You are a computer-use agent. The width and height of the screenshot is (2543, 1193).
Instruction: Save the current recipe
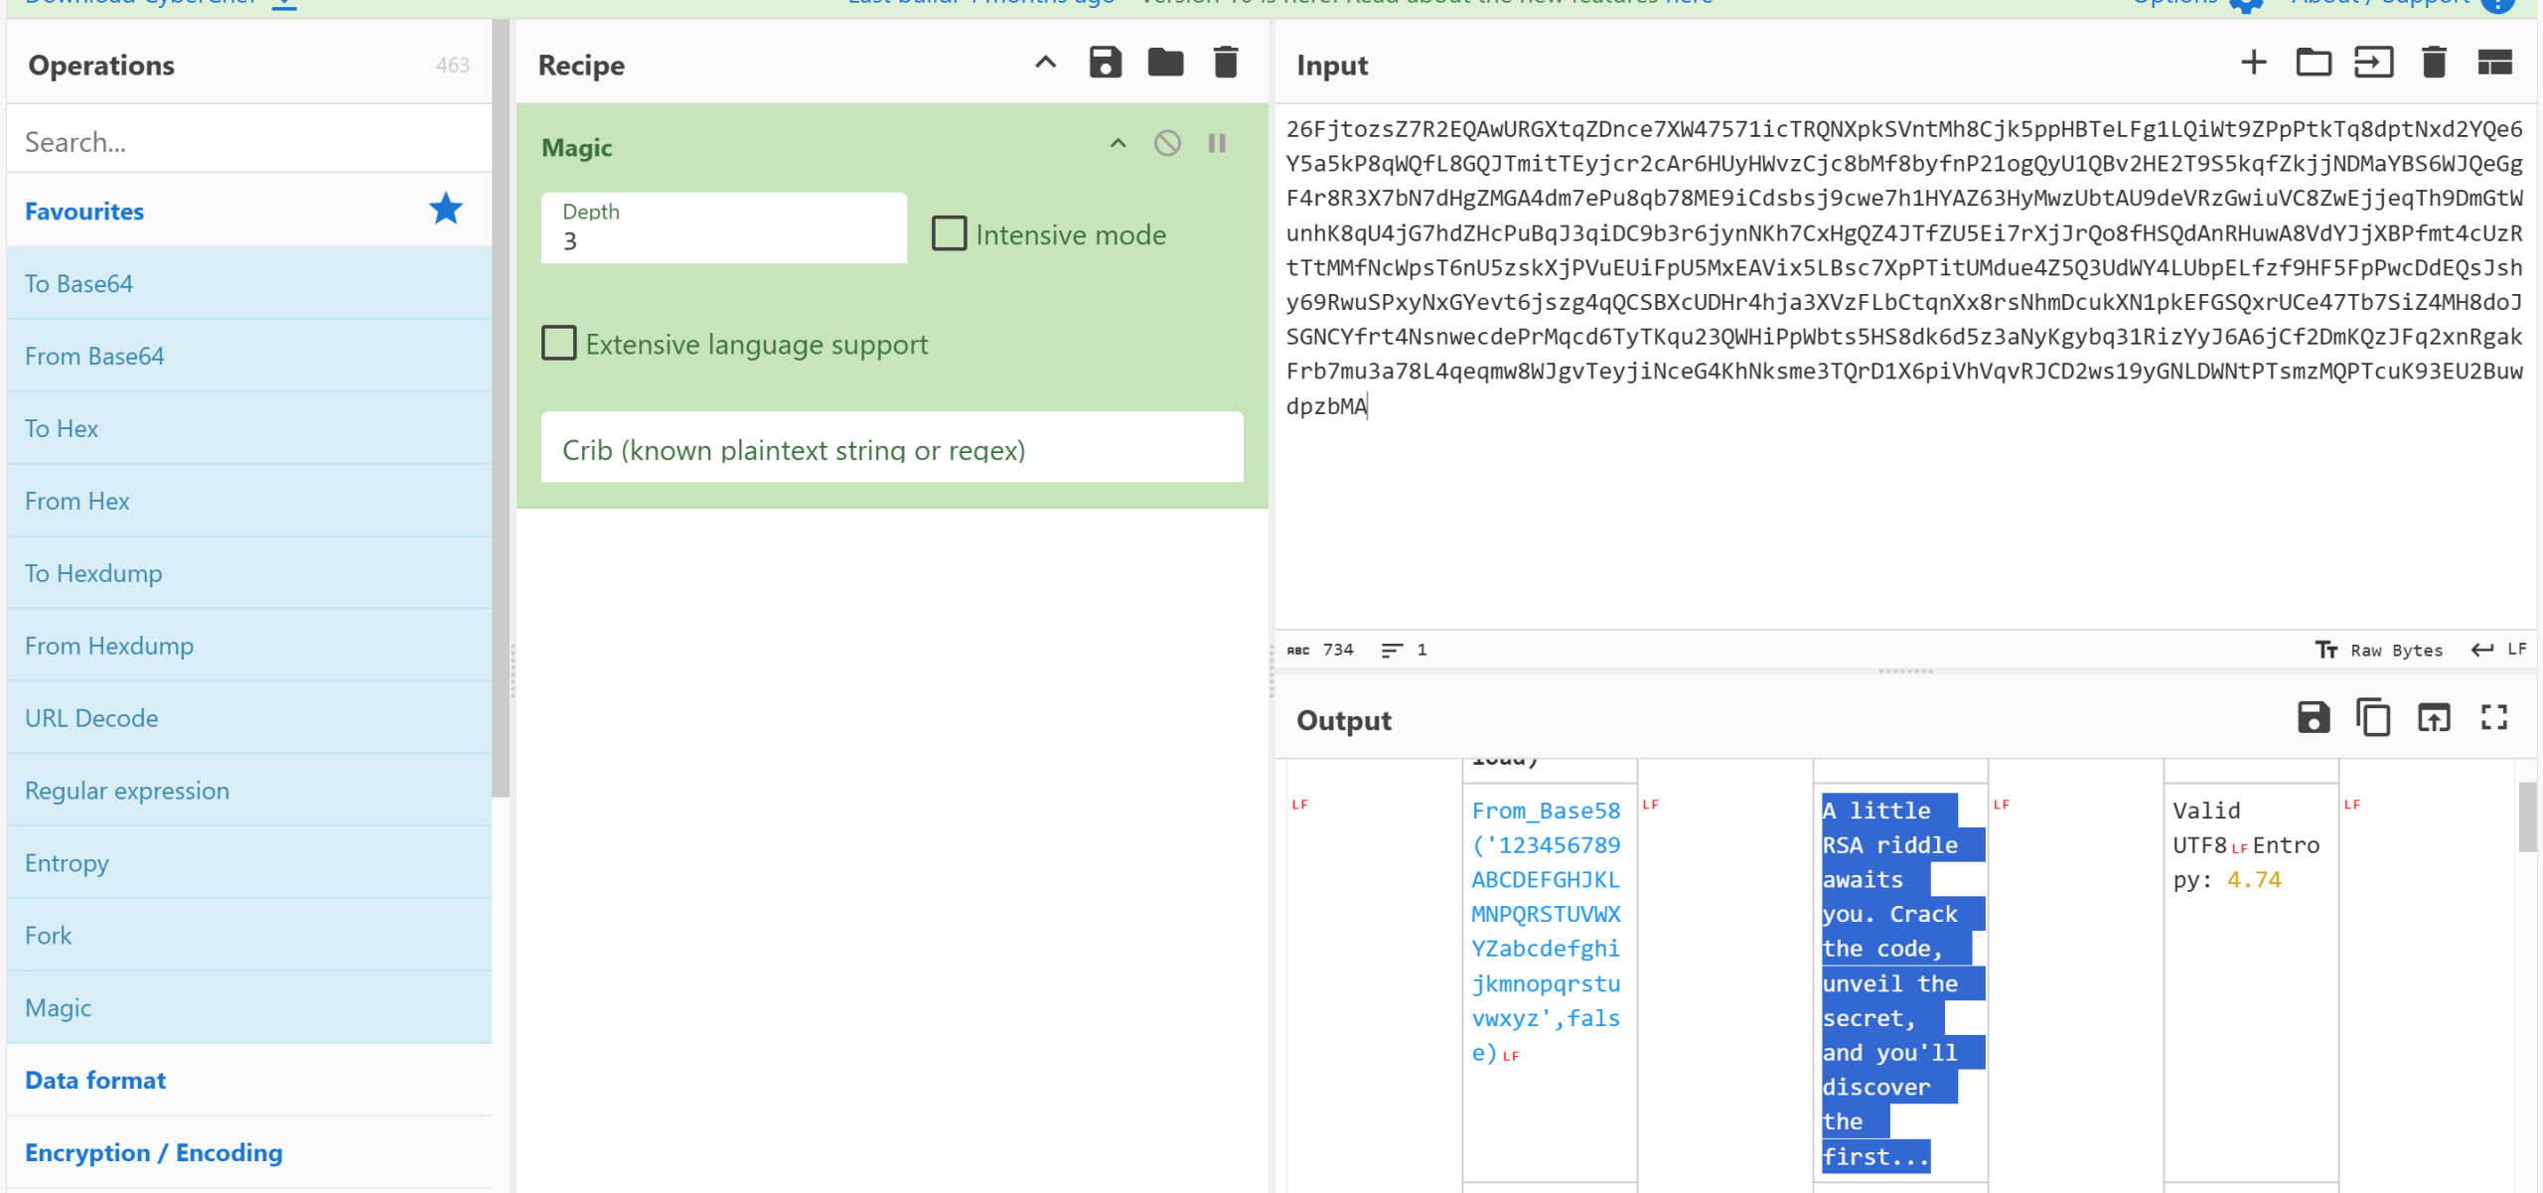(1105, 63)
